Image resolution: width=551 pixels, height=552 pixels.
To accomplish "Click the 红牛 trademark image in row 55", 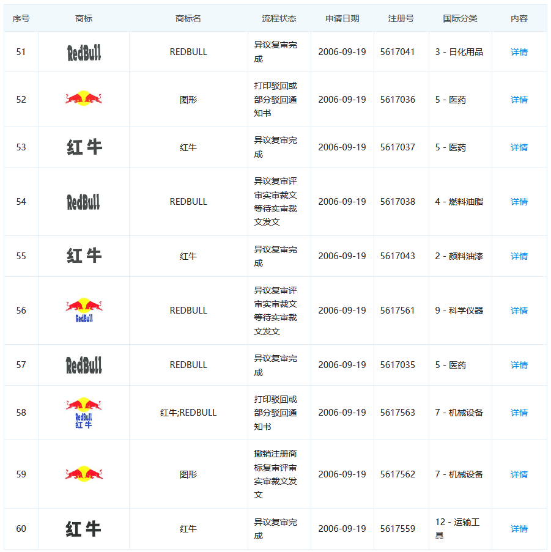I will point(84,256).
